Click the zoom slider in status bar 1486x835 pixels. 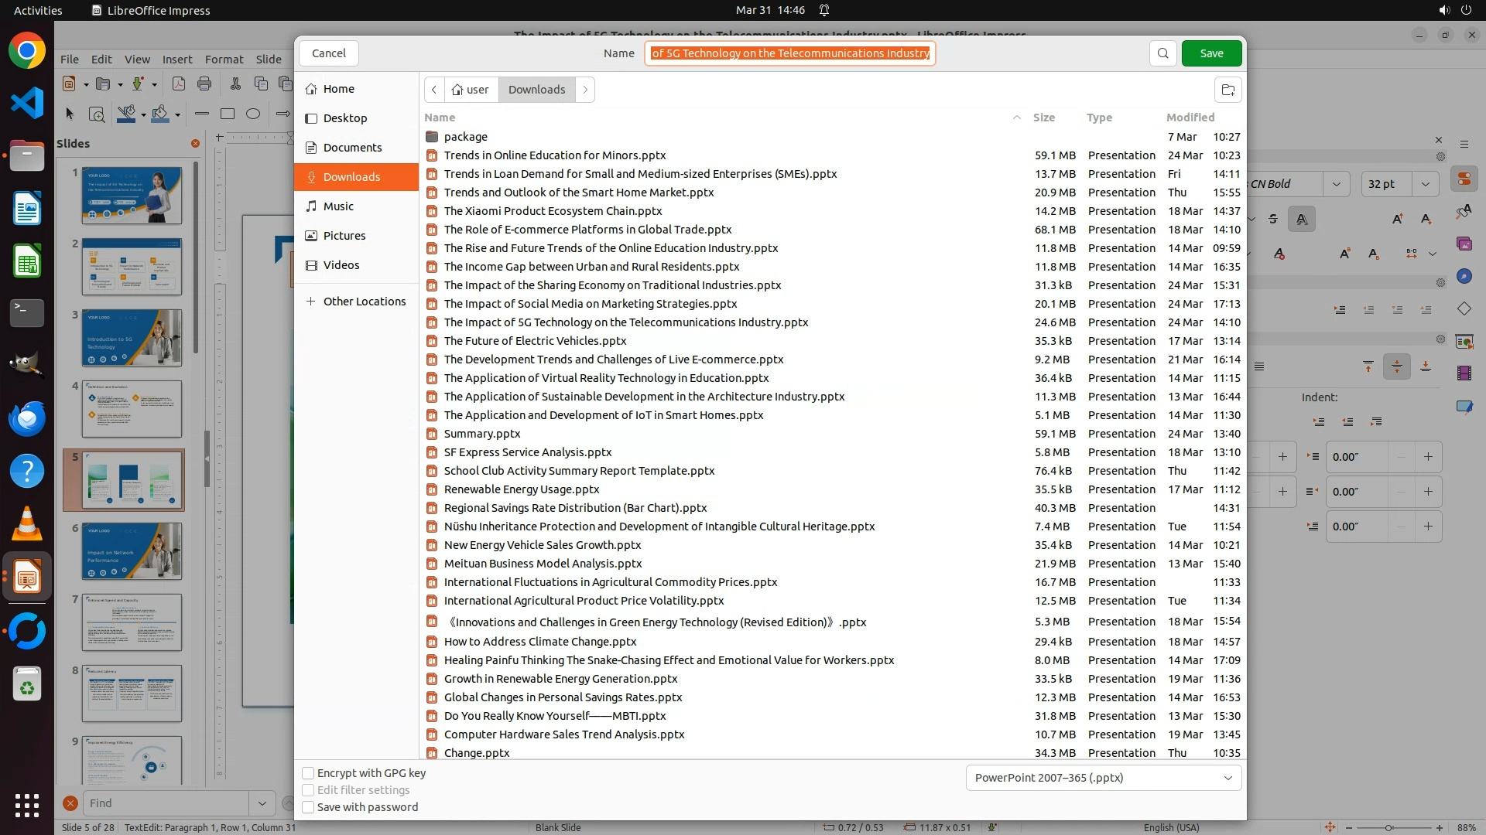coord(1388,827)
